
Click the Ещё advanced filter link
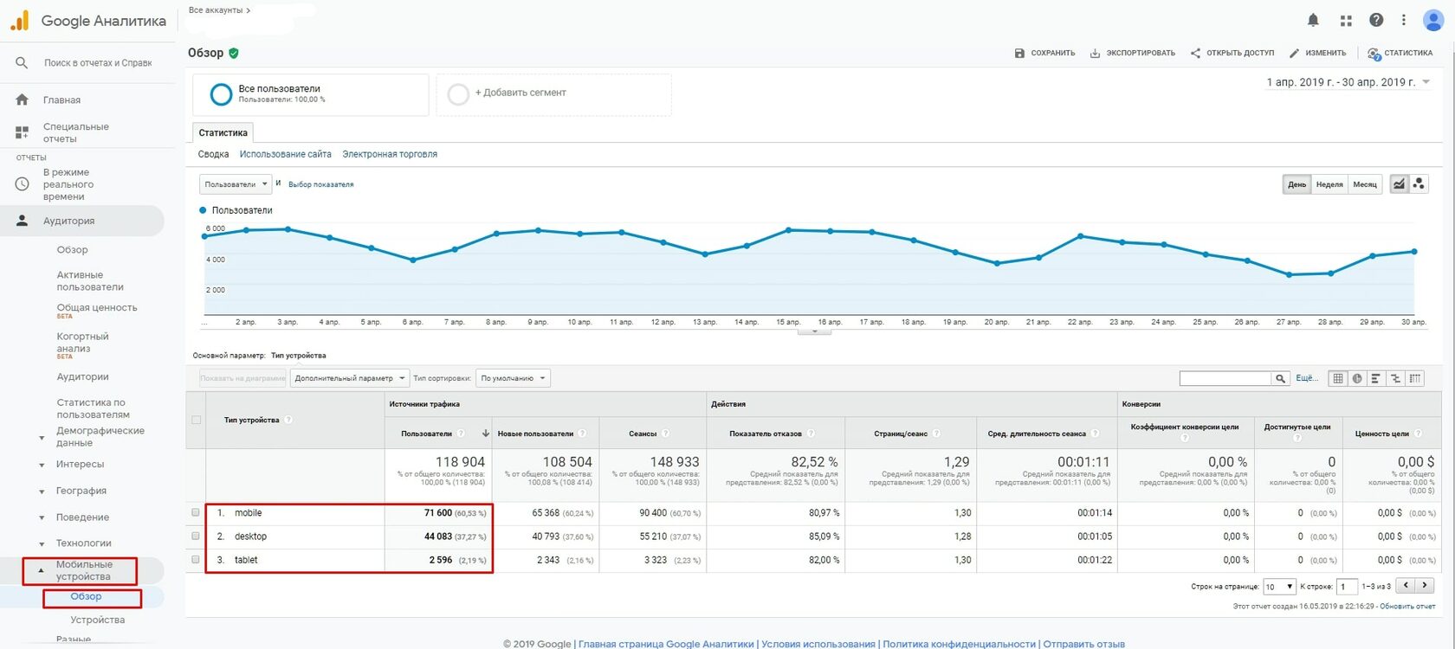click(x=1306, y=378)
